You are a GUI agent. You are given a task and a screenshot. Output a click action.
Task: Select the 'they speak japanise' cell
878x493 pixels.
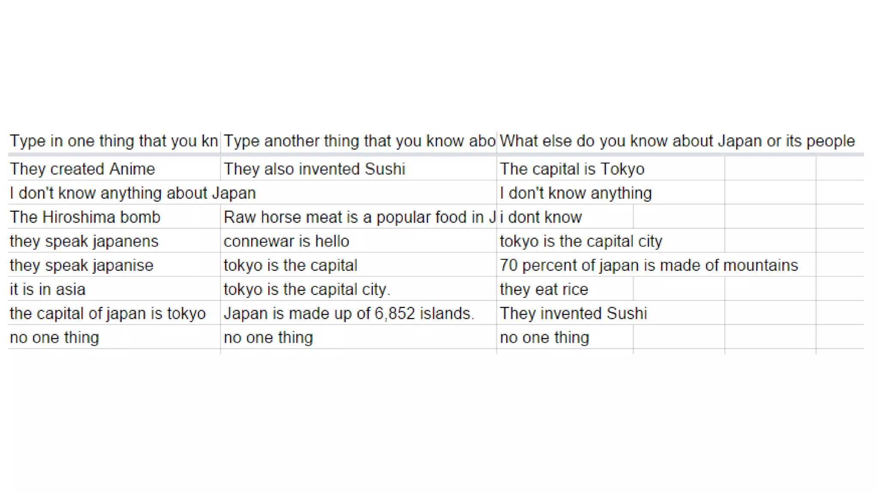[114, 265]
